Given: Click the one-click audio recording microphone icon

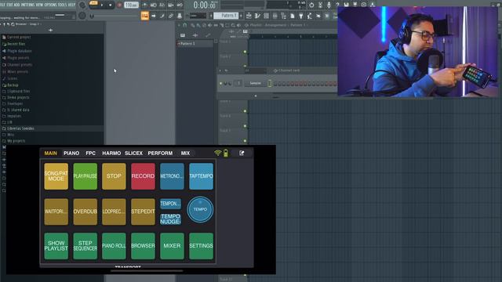Looking at the screenshot, I should (x=329, y=5).
